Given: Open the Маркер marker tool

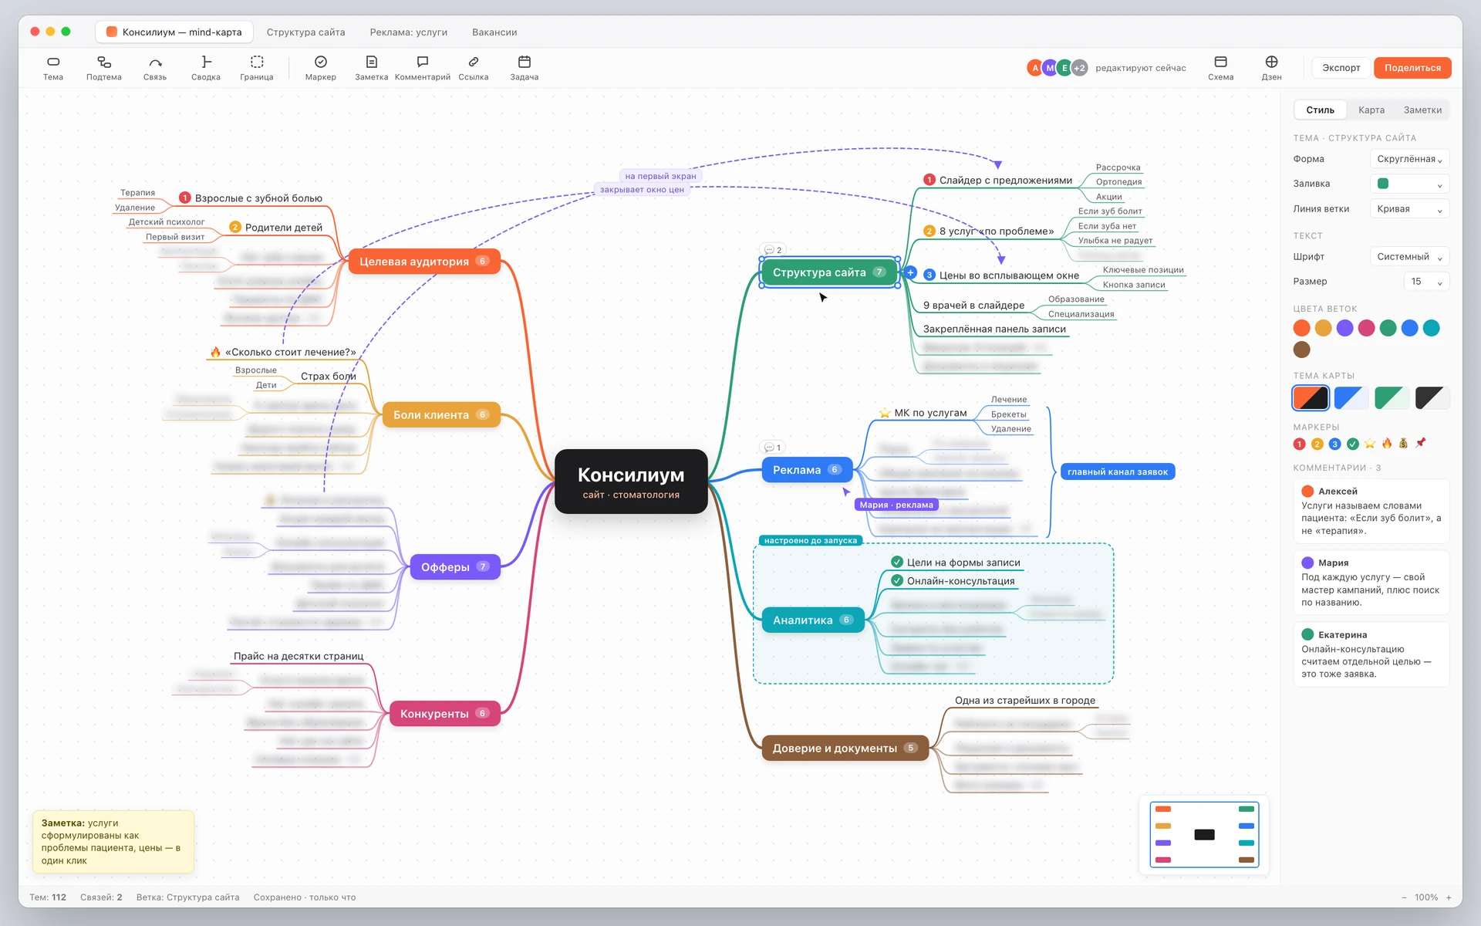Looking at the screenshot, I should pos(321,68).
